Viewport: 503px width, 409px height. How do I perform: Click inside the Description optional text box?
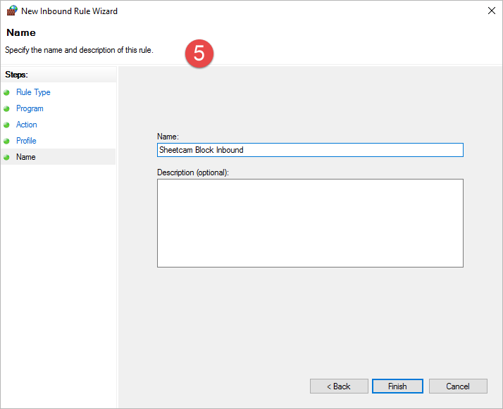[310, 222]
